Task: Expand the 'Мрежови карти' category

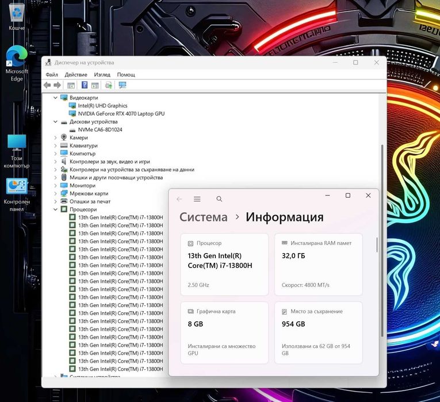Action: (x=56, y=194)
